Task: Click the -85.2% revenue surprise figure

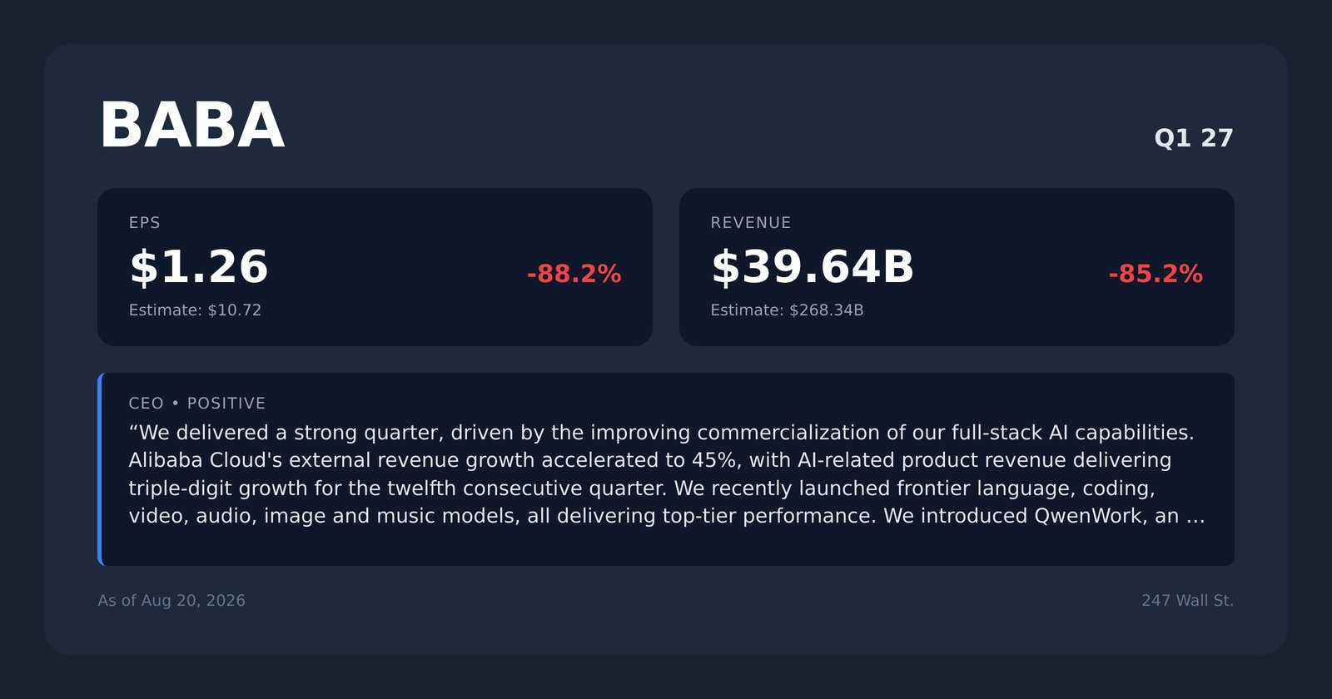Action: (1156, 274)
